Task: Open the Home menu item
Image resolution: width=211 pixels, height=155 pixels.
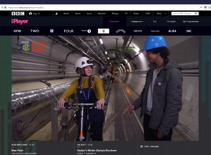Action: coord(66,14)
